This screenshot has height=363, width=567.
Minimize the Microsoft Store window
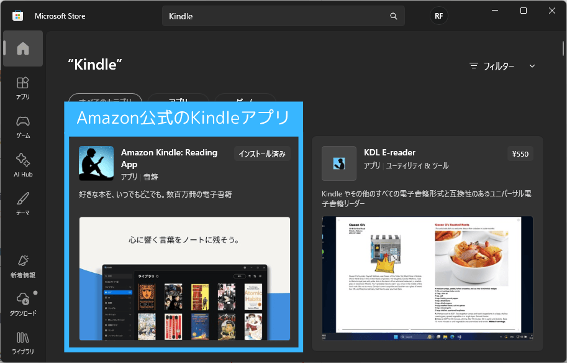coord(495,11)
